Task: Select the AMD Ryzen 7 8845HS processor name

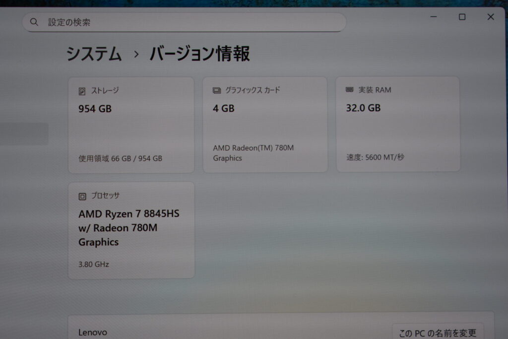Action: tap(128, 228)
